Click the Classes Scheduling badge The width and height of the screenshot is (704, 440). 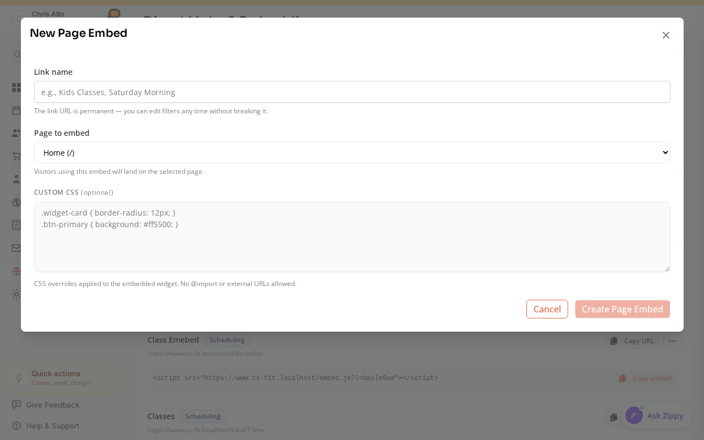pos(203,416)
